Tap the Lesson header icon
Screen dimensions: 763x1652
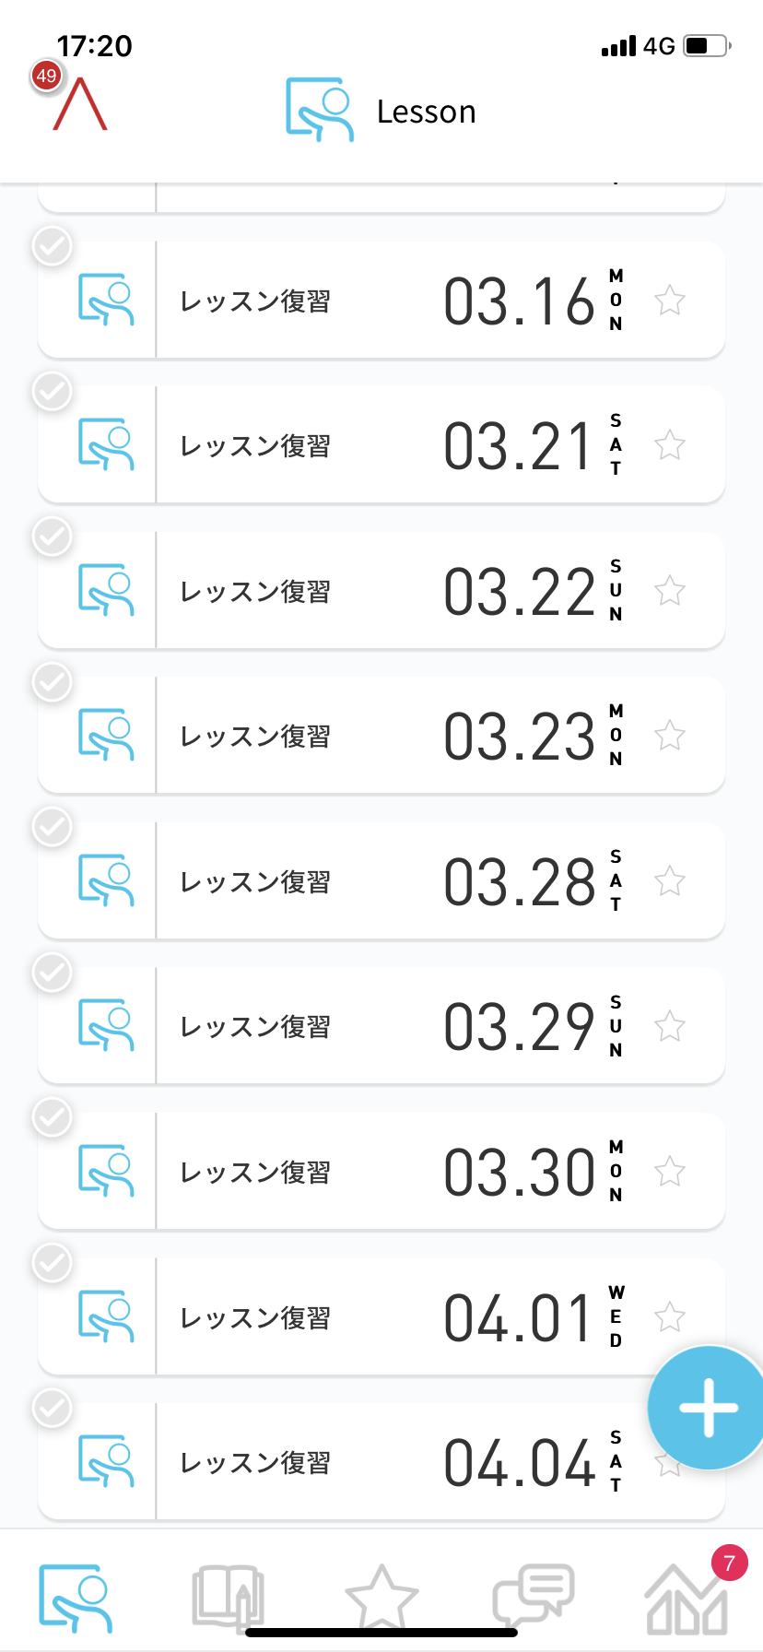[320, 111]
